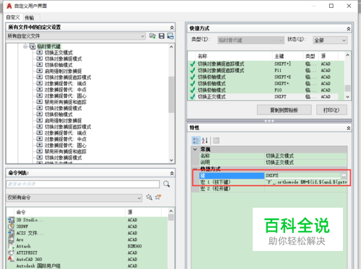Click the ATTIPEDIT command icon
The height and width of the screenshot is (269, 361).
[11, 253]
